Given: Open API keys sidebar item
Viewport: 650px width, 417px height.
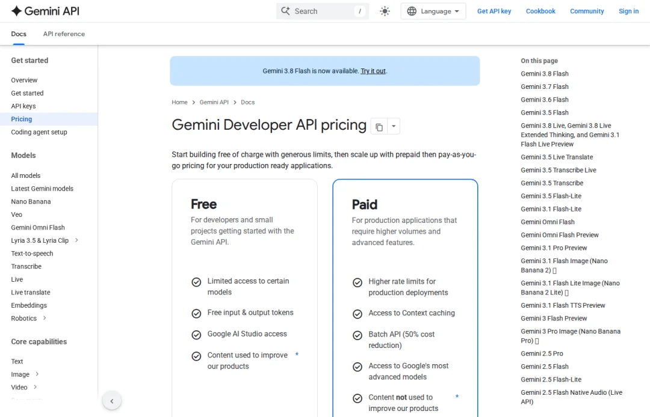Looking at the screenshot, I should tap(23, 106).
